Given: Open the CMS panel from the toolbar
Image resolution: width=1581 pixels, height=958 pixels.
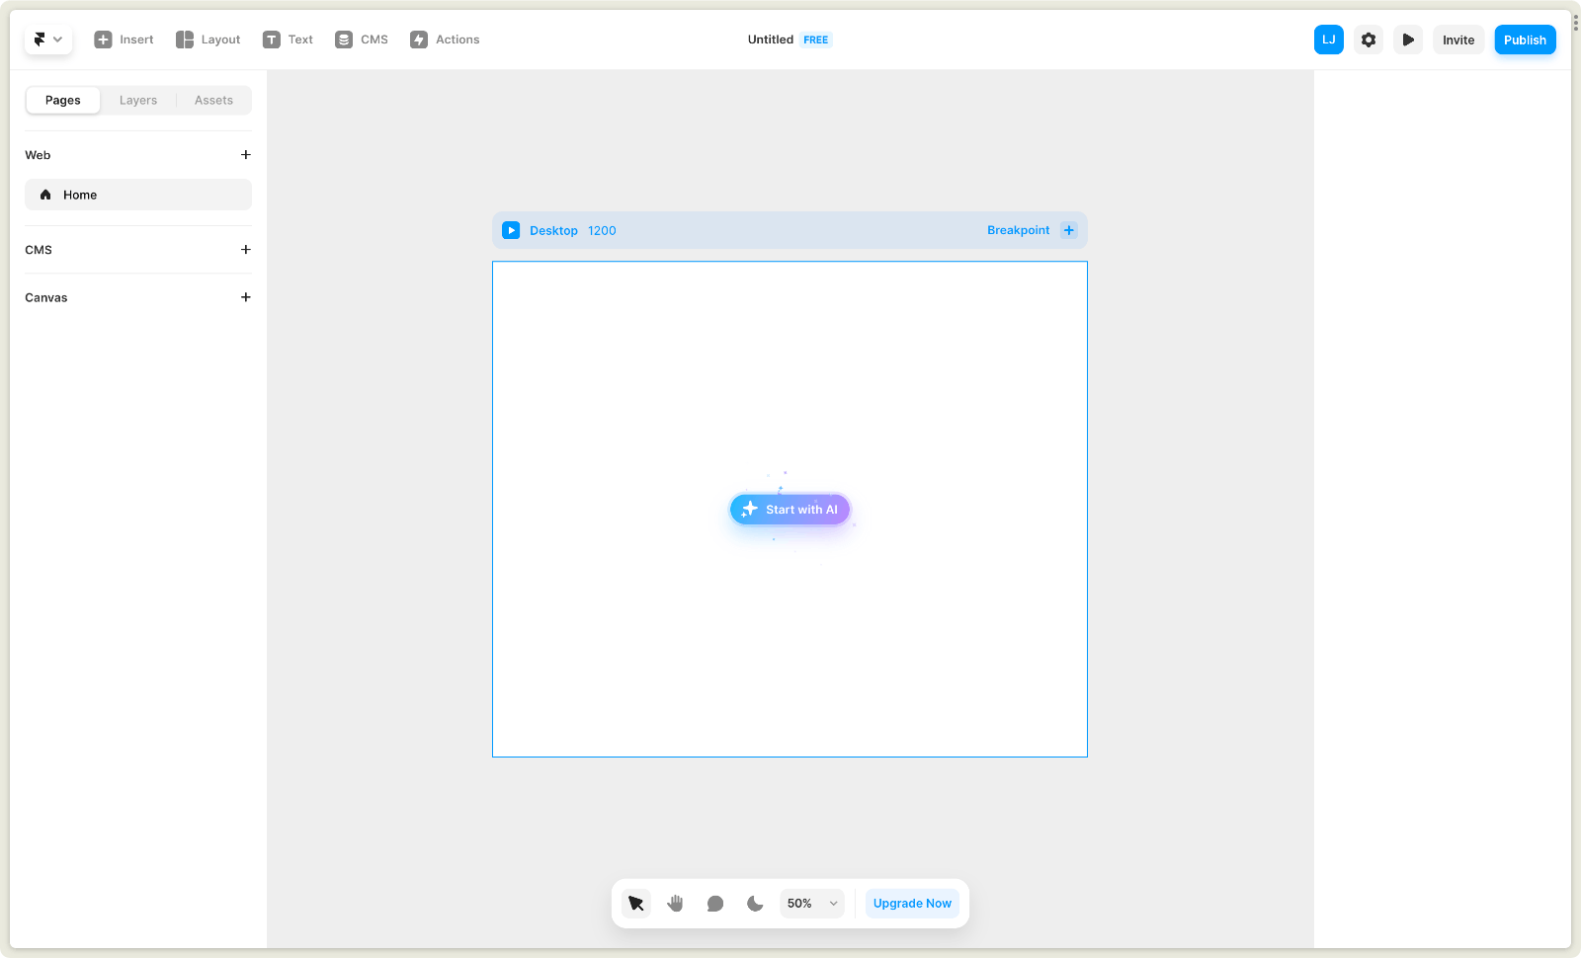Looking at the screenshot, I should (x=361, y=40).
